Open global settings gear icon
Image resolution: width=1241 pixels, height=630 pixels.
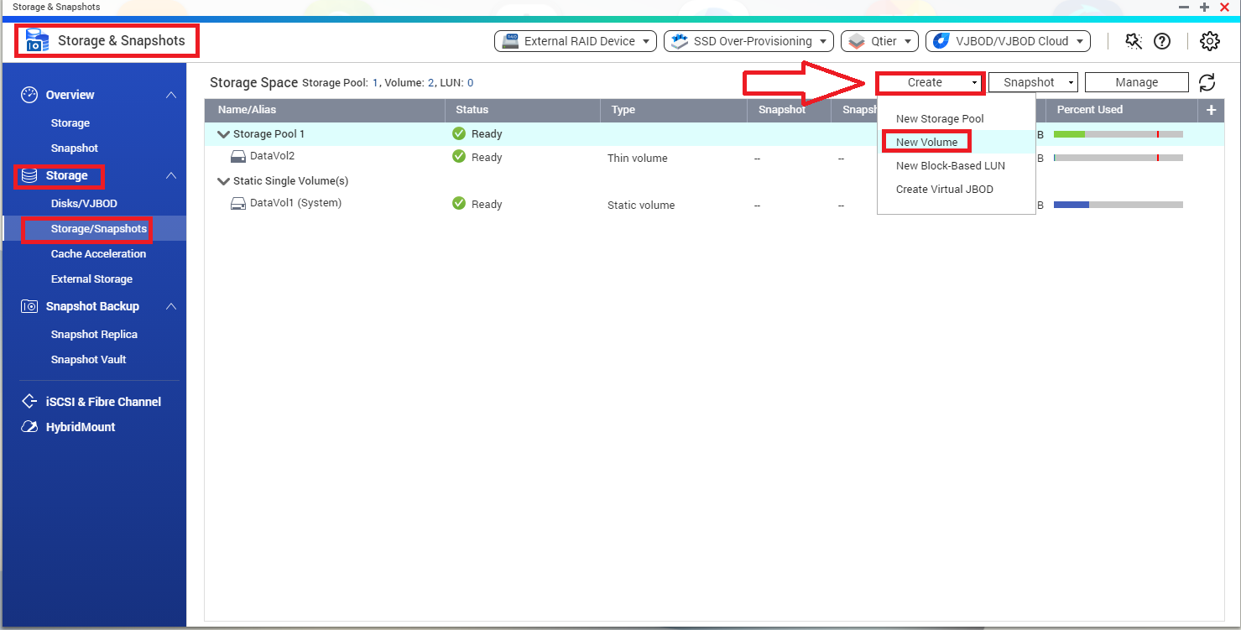tap(1209, 41)
